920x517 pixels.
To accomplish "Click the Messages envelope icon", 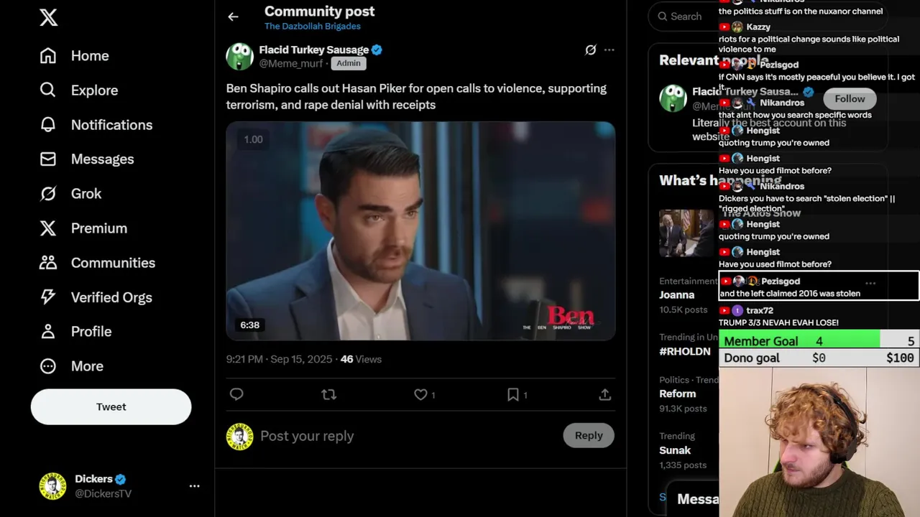I will pos(48,159).
